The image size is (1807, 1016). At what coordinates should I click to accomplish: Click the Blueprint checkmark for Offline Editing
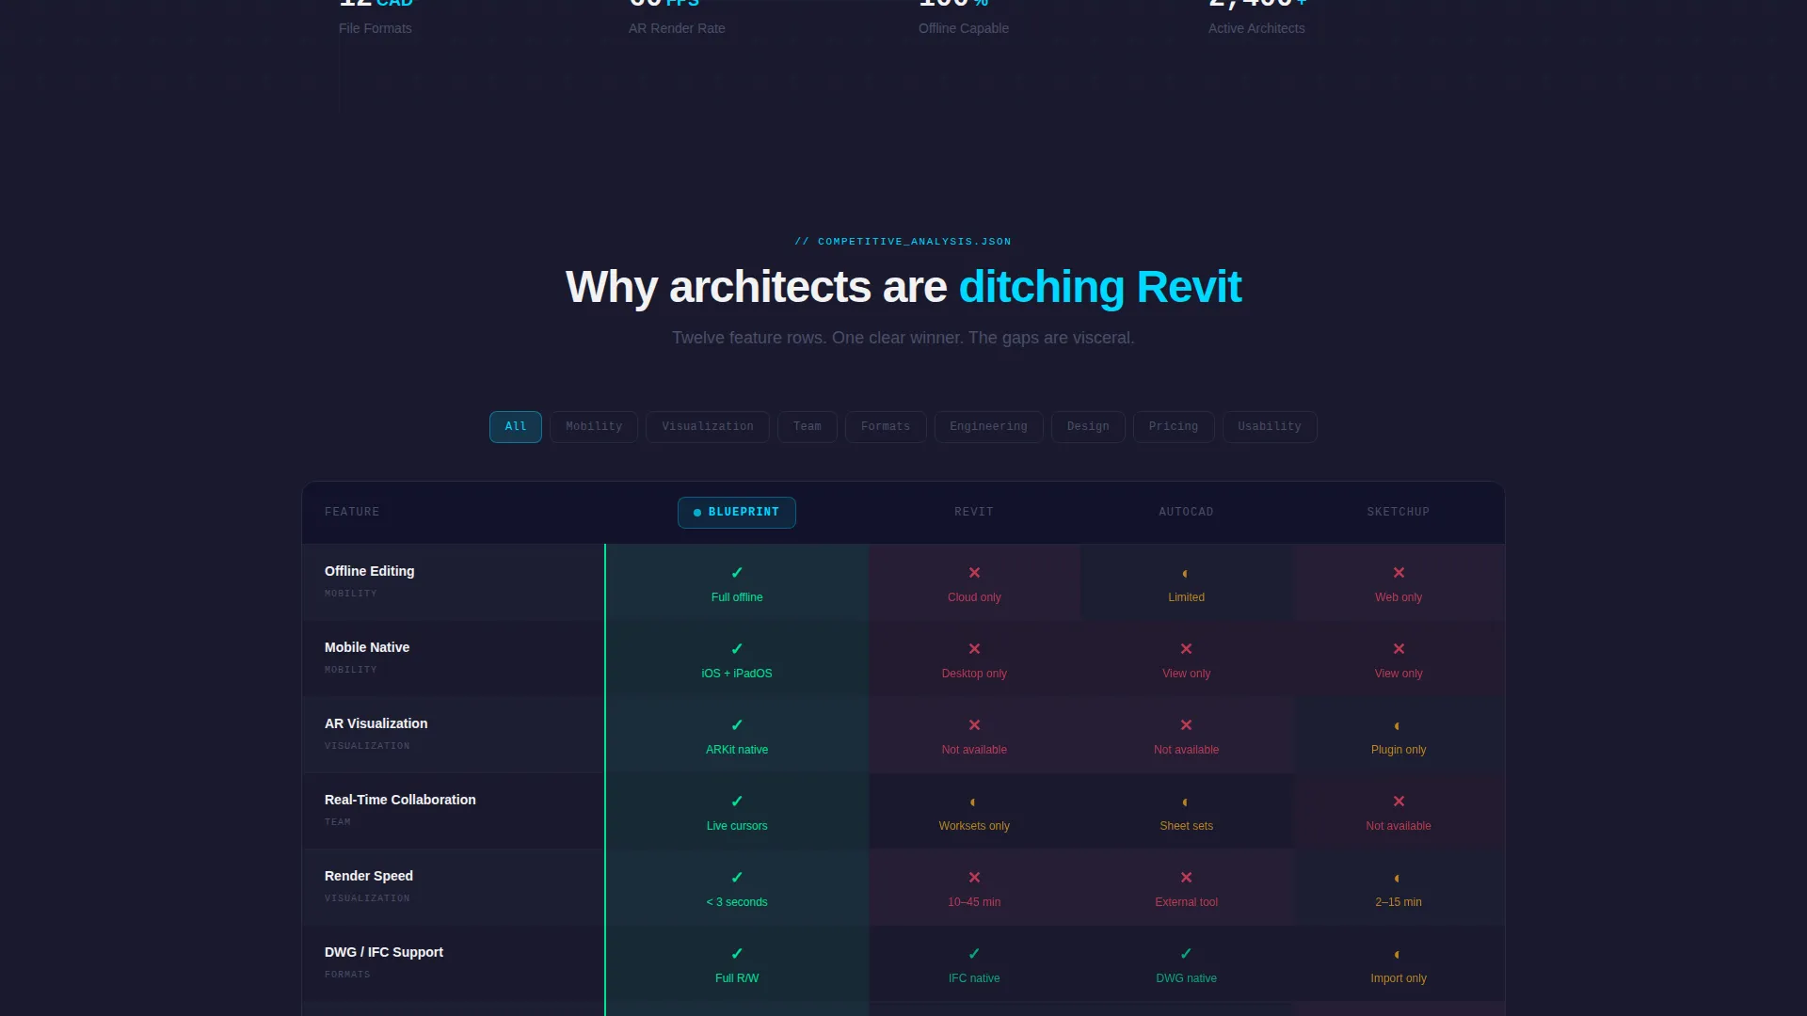tap(737, 573)
